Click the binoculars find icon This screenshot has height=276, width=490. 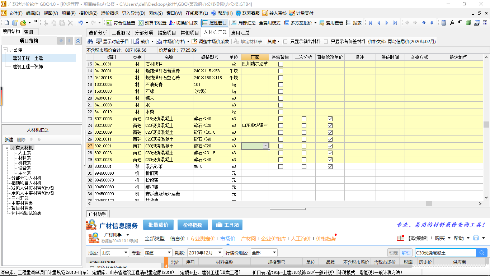point(90,41)
